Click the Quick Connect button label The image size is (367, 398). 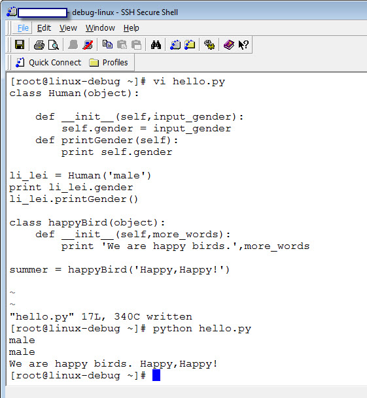(x=55, y=63)
